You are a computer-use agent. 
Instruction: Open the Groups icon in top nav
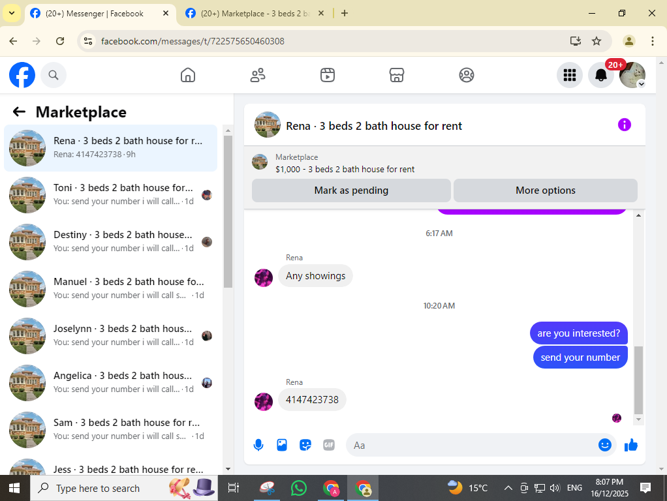pos(467,75)
